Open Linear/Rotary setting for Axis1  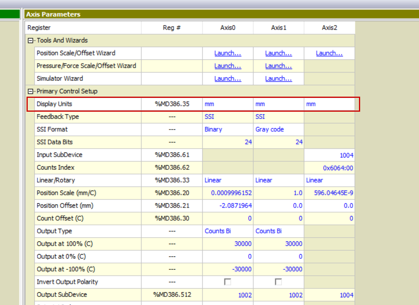(279, 180)
